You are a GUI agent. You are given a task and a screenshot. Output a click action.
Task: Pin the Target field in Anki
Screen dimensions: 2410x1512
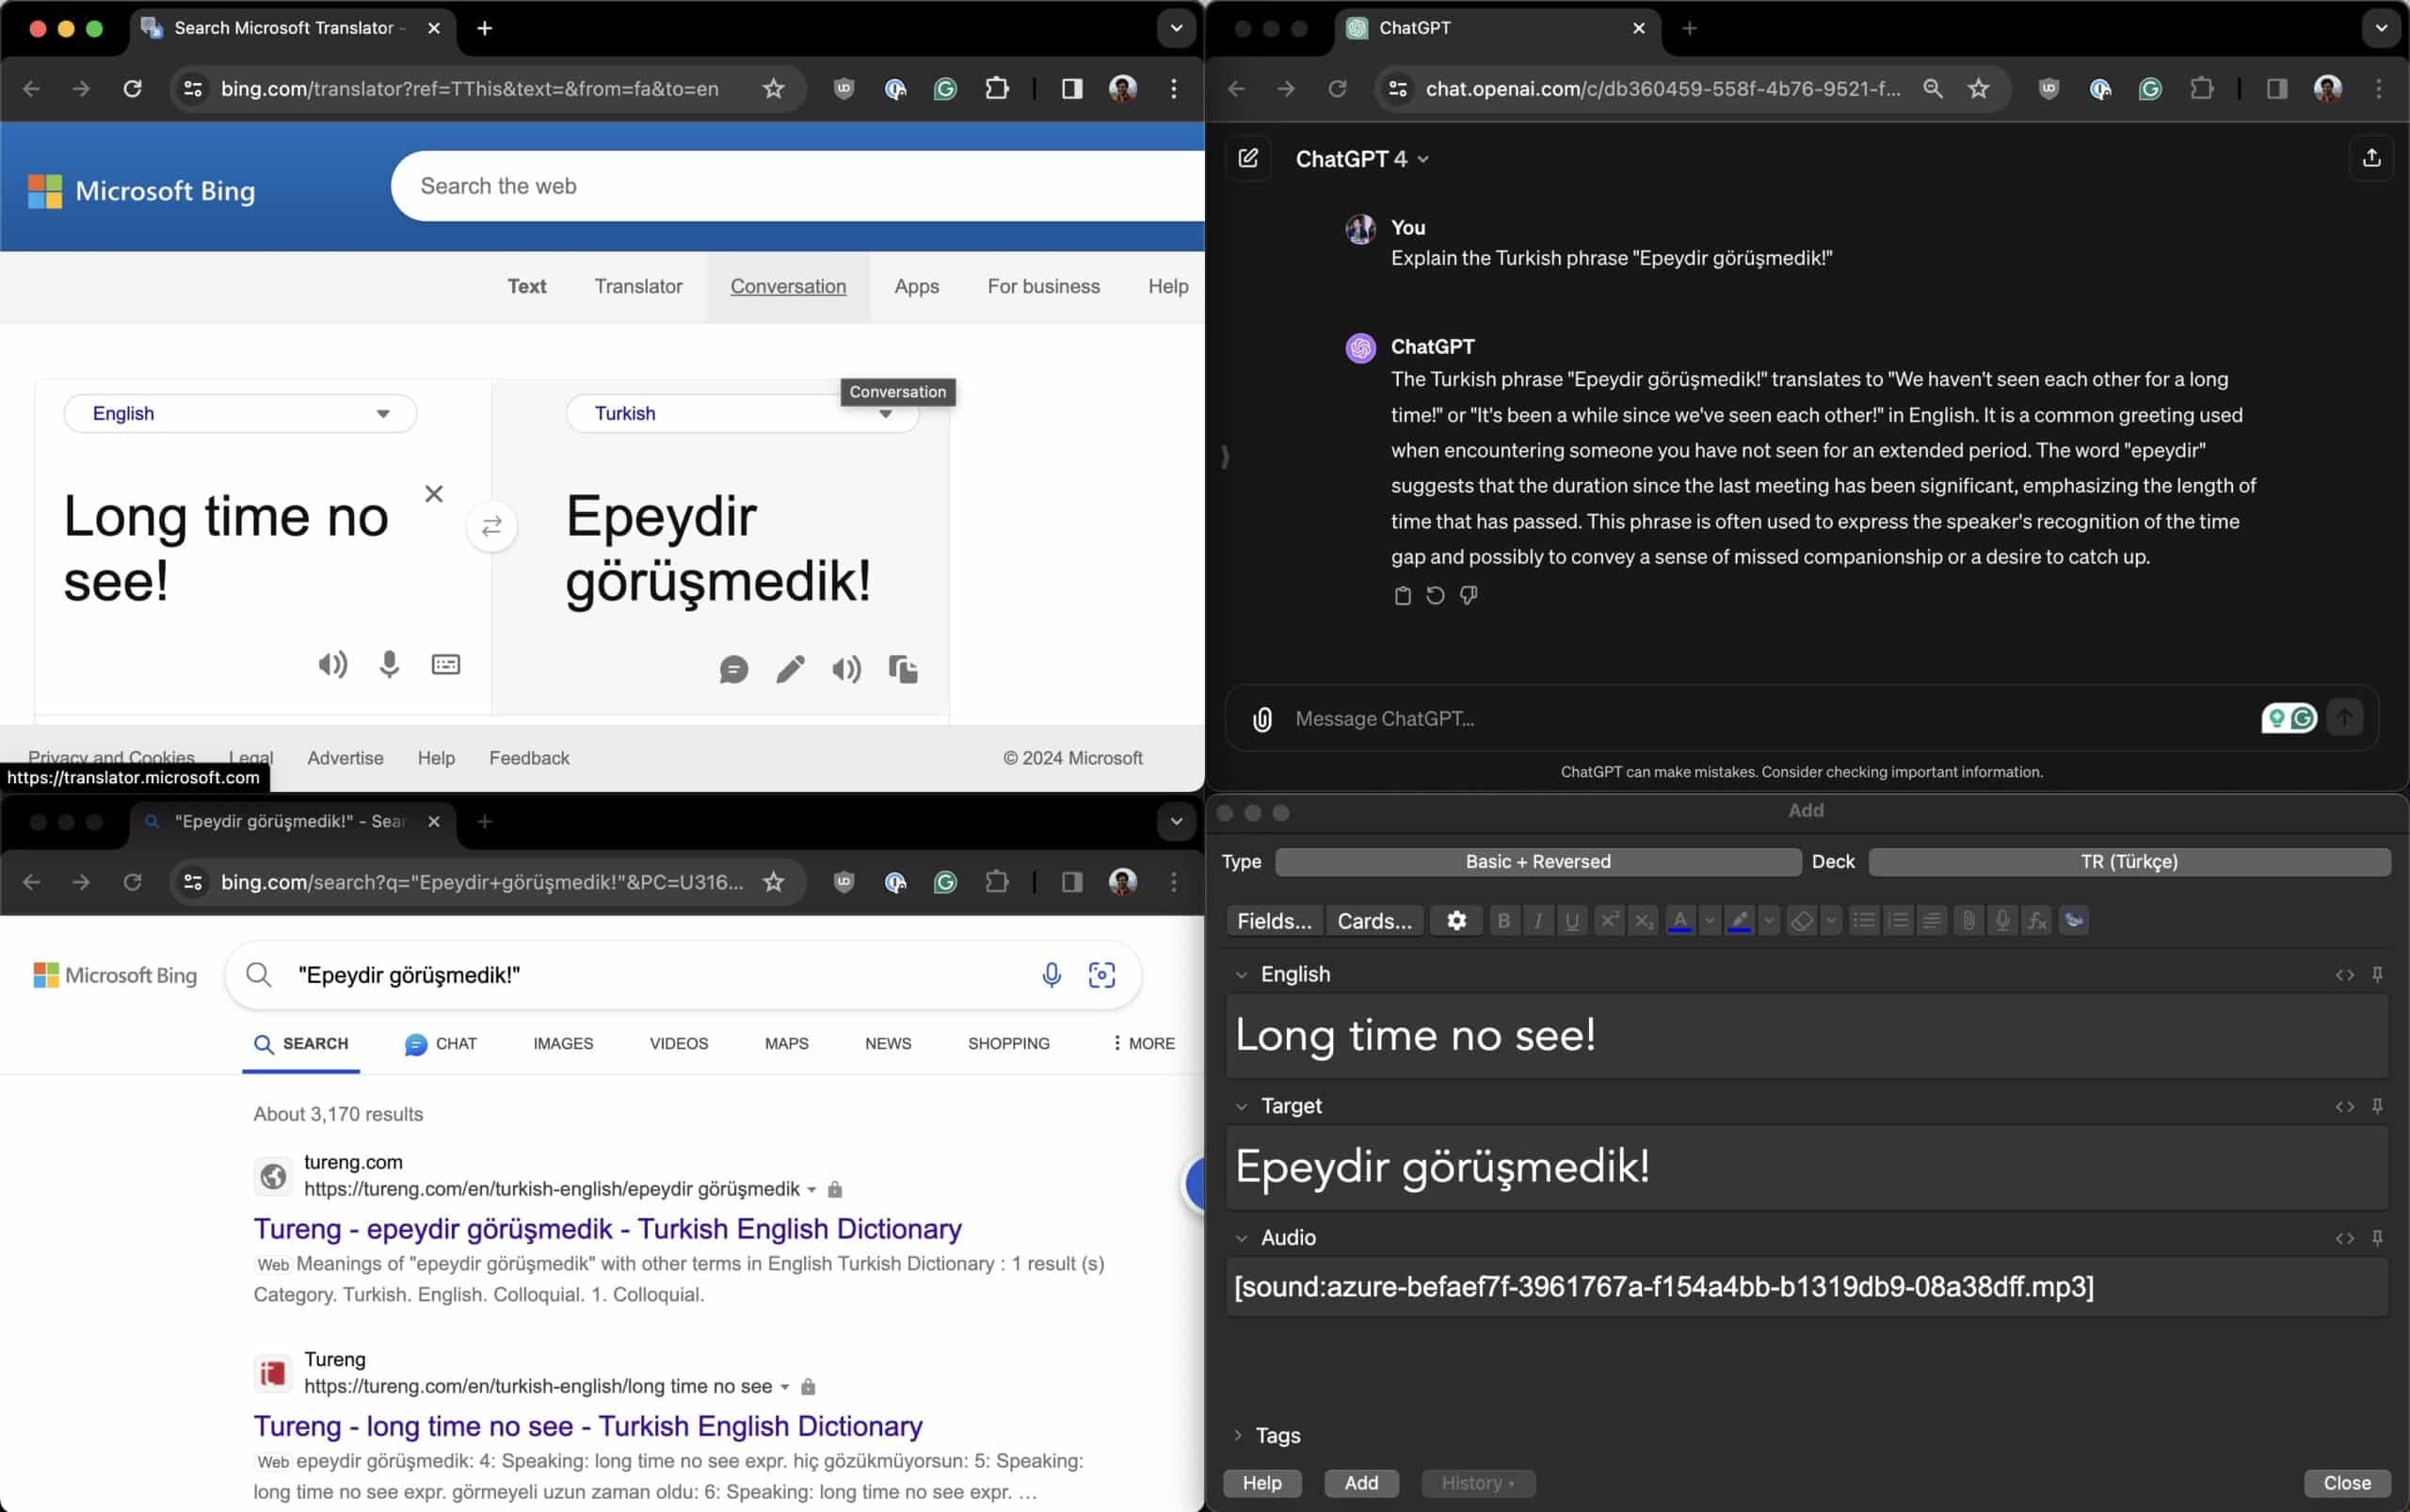tap(2379, 1106)
